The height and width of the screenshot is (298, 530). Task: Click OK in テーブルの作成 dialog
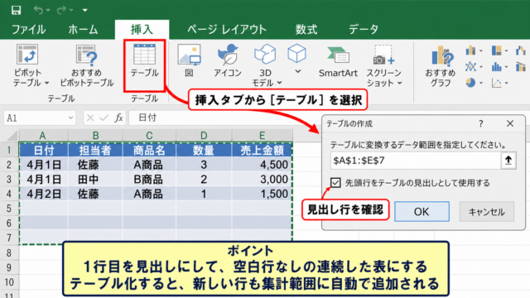tap(422, 212)
